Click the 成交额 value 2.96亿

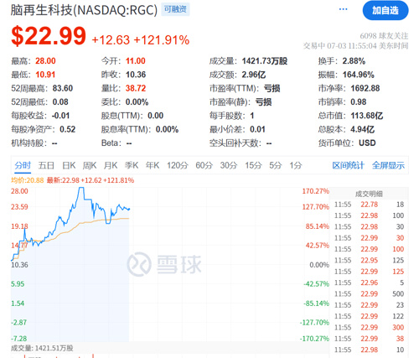click(x=254, y=75)
